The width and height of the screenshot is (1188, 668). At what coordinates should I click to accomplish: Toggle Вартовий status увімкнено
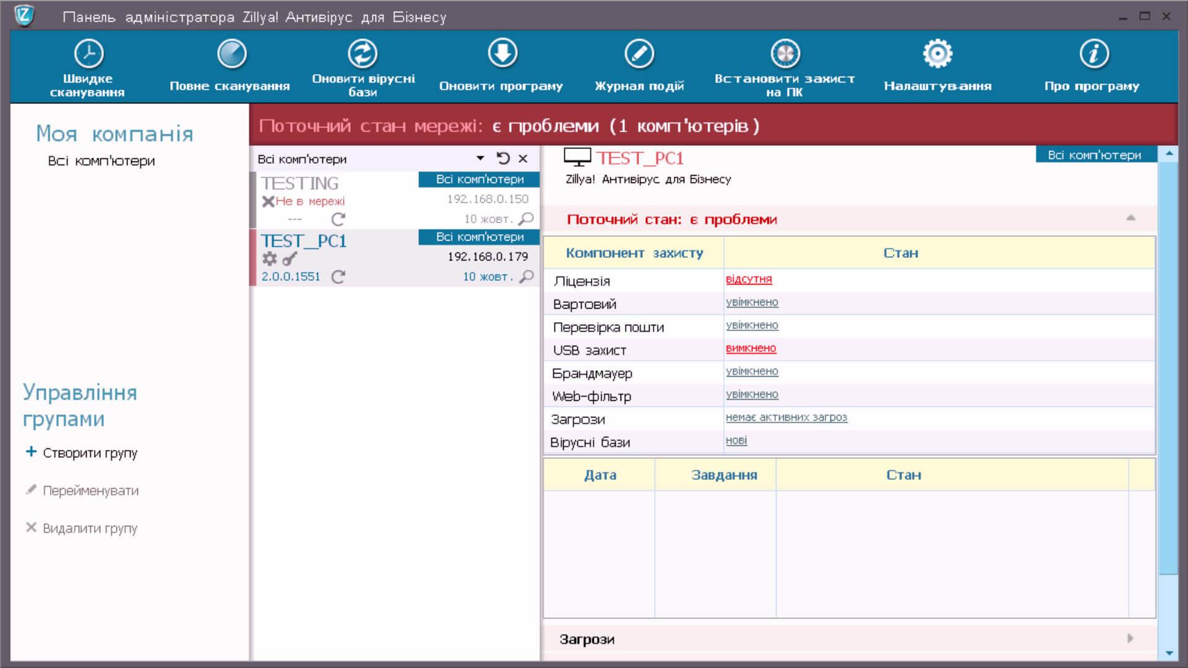pyautogui.click(x=752, y=302)
